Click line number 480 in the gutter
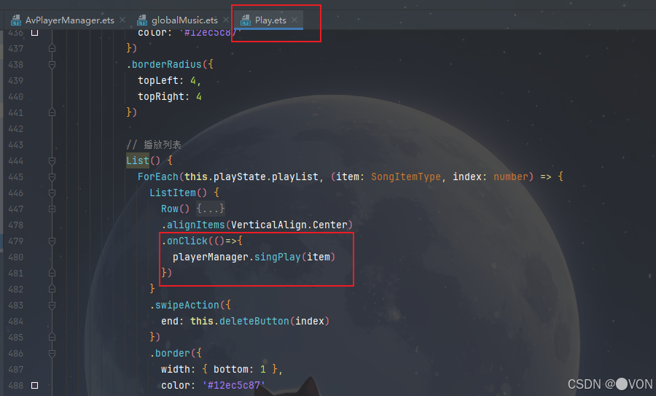Screen dimensions: 656x396 click(x=15, y=257)
